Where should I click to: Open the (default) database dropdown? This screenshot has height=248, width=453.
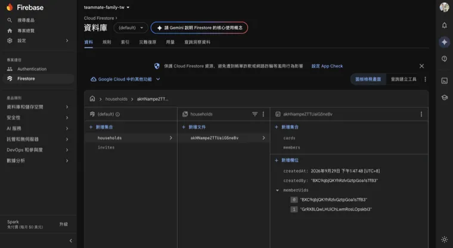[131, 28]
